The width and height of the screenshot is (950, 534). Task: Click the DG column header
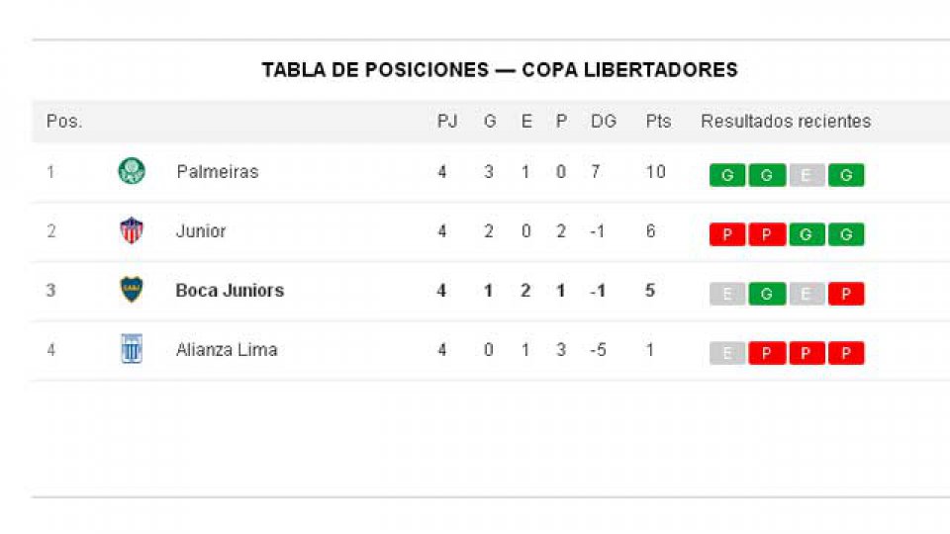click(603, 122)
